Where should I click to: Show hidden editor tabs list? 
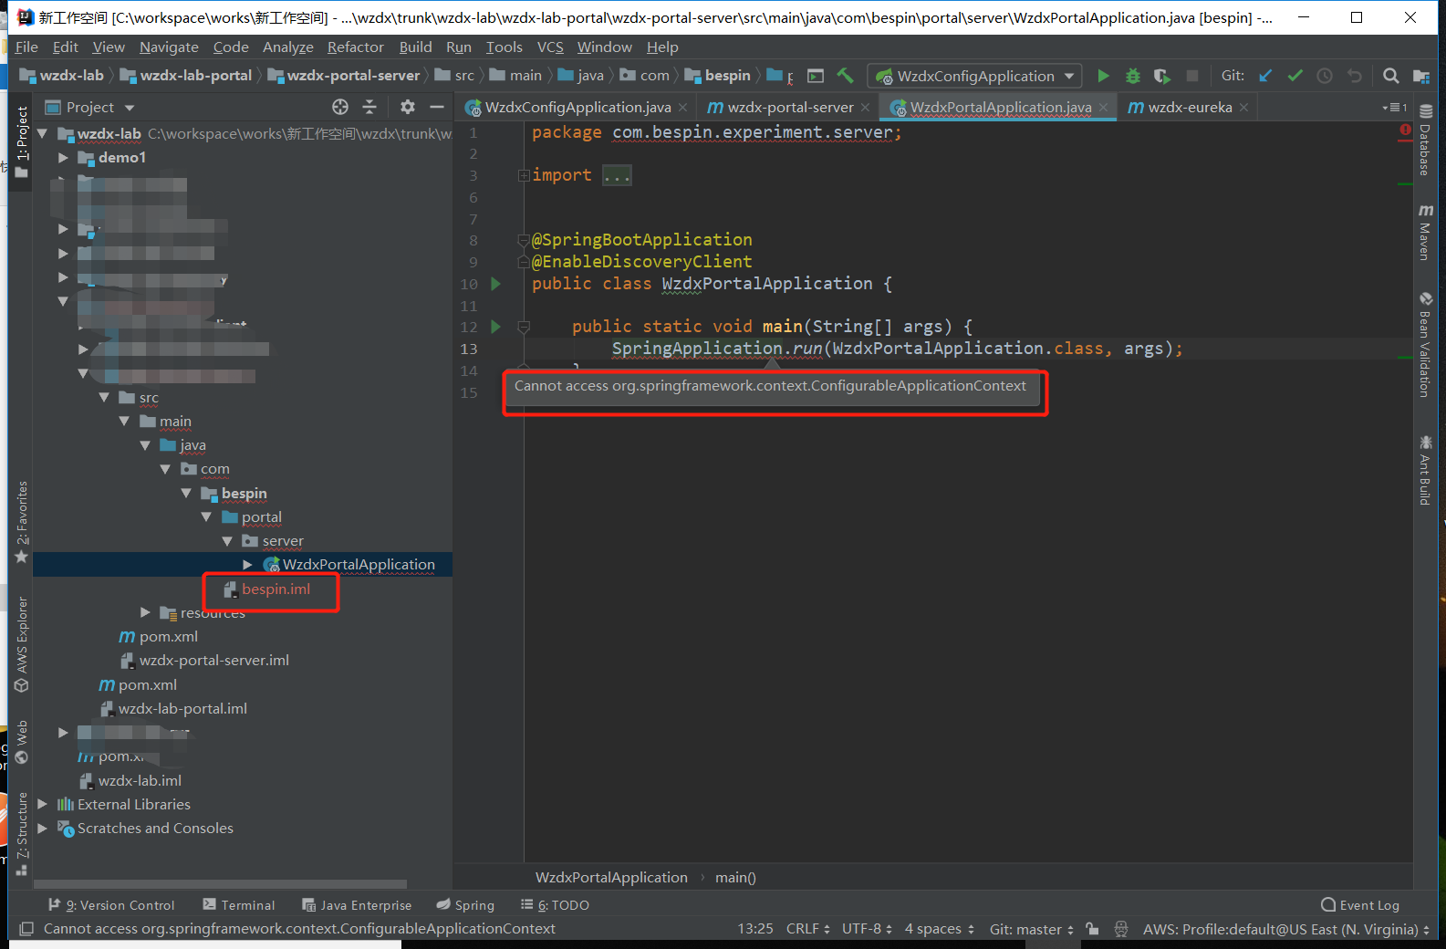[x=1395, y=108]
